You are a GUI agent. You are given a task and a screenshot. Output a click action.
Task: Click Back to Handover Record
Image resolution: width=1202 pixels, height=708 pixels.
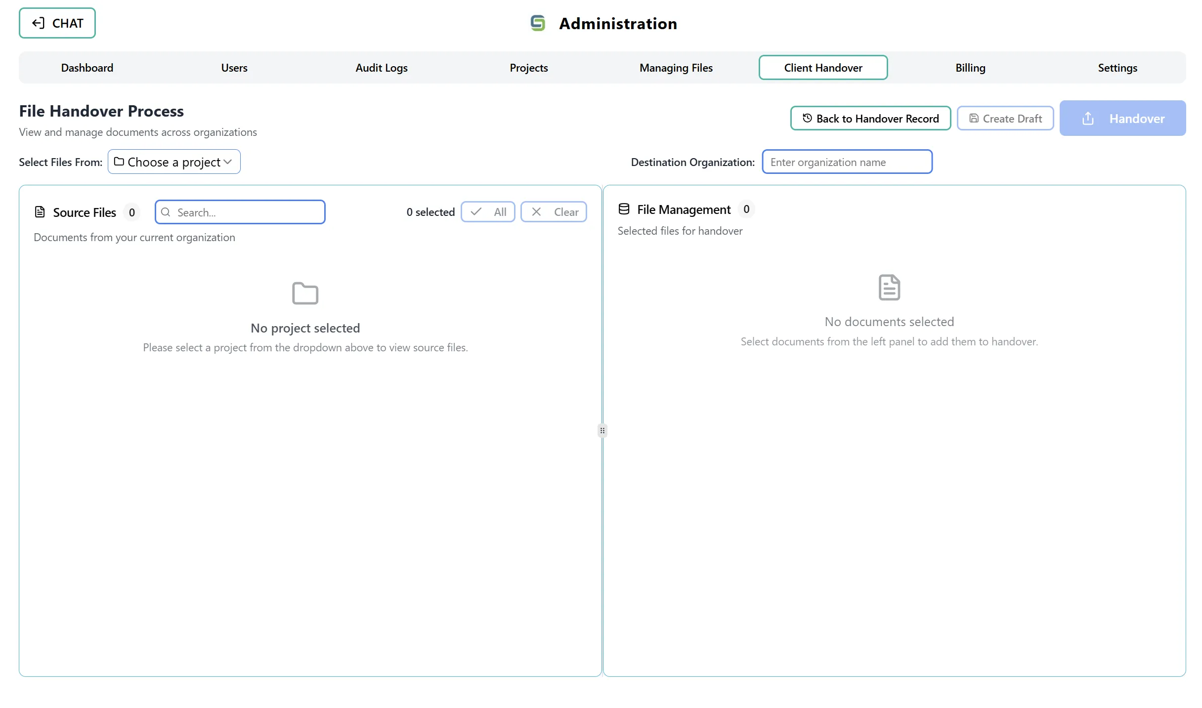(x=870, y=118)
